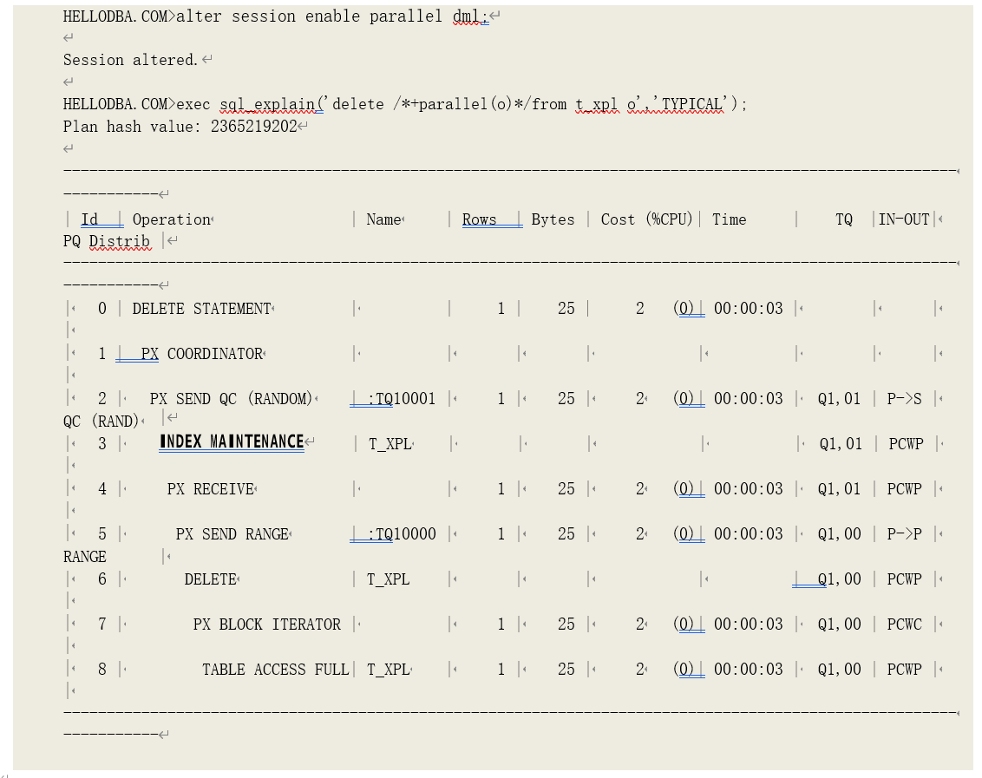The width and height of the screenshot is (982, 778).
Task: Click T_XPL in the TABLE ACCESS FULL row
Action: [x=389, y=670]
